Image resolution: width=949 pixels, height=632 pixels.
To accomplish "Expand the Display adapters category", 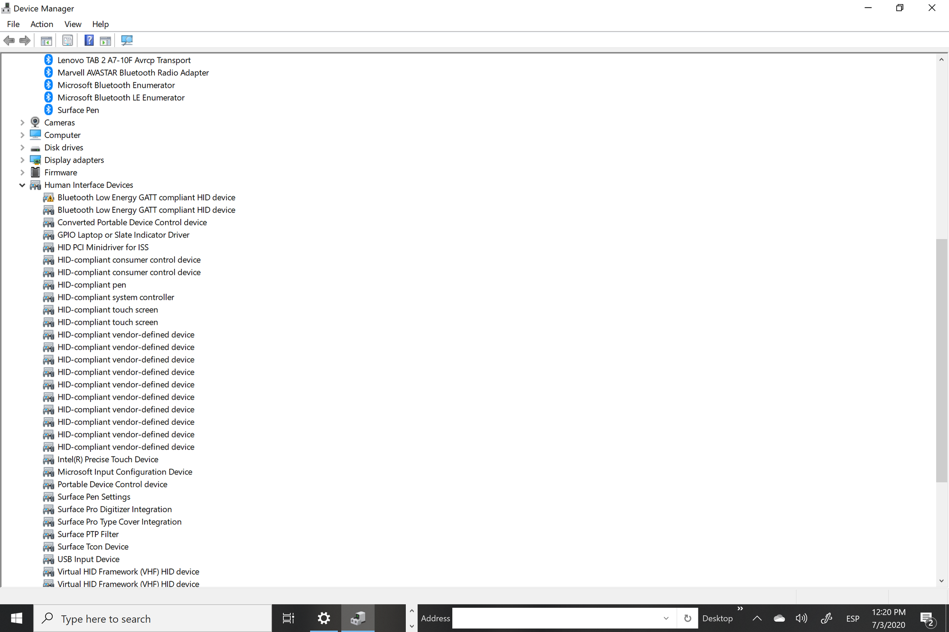I will pos(22,160).
